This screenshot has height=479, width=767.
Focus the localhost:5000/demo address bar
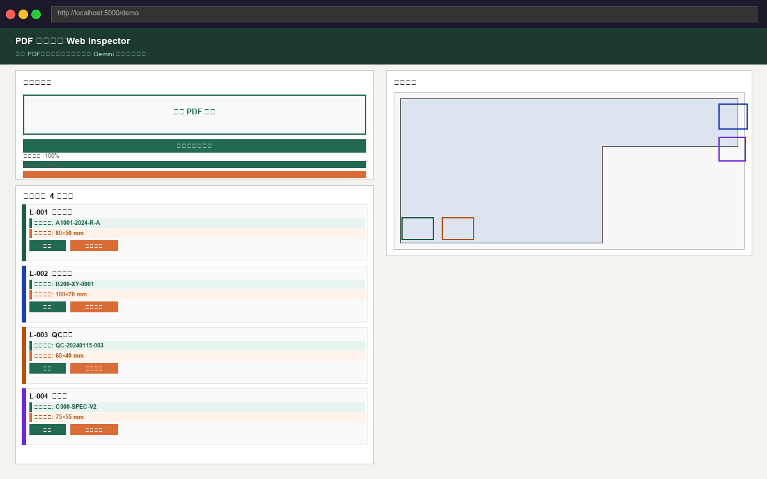click(x=404, y=14)
